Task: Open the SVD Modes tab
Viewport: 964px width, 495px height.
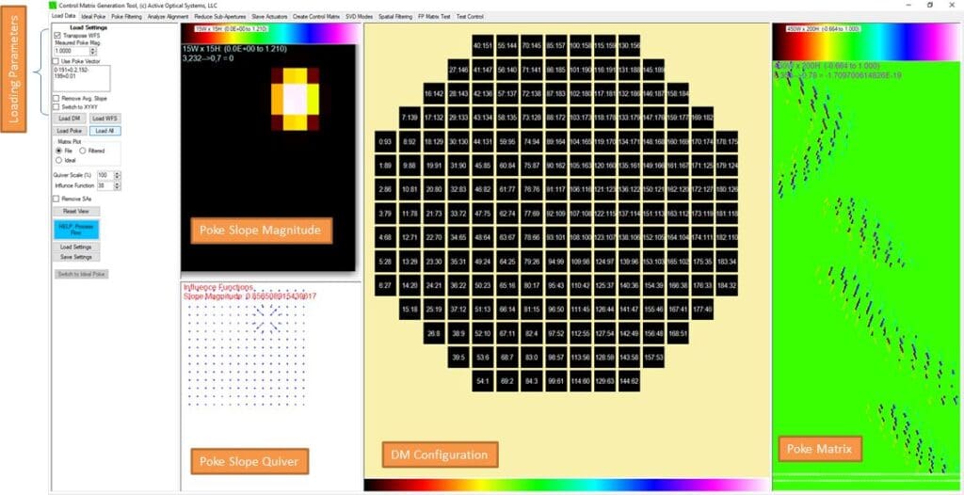Action: tap(359, 16)
